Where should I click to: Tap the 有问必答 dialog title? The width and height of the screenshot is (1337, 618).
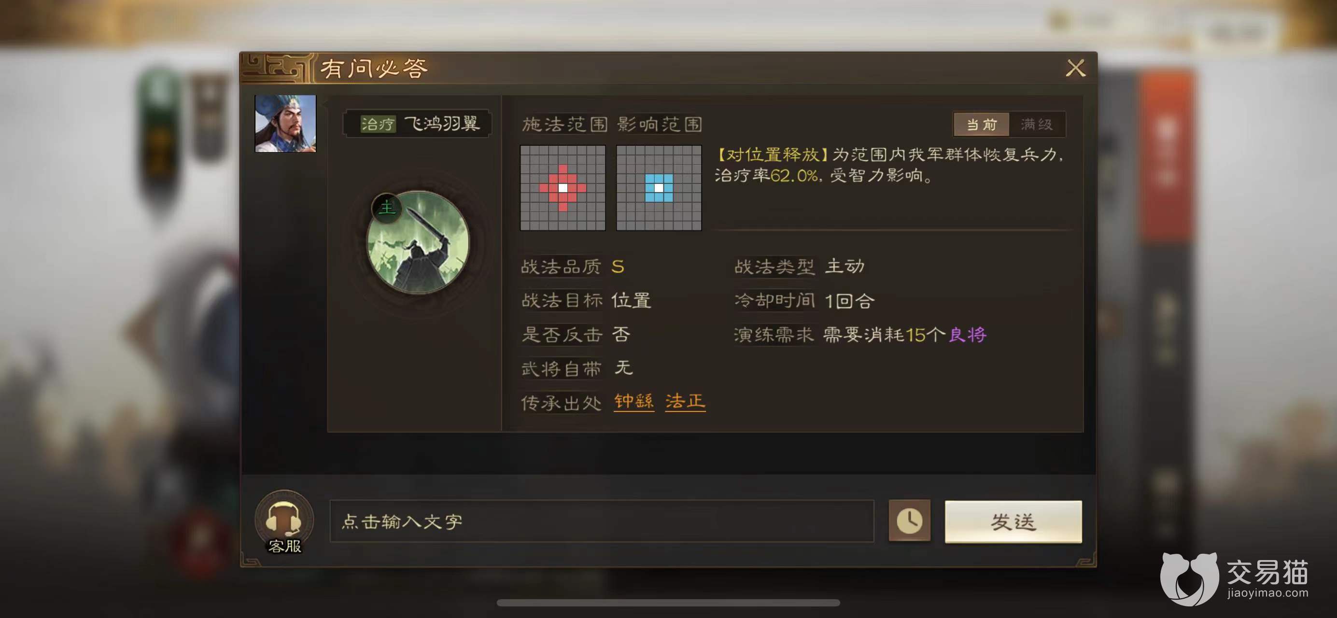374,69
